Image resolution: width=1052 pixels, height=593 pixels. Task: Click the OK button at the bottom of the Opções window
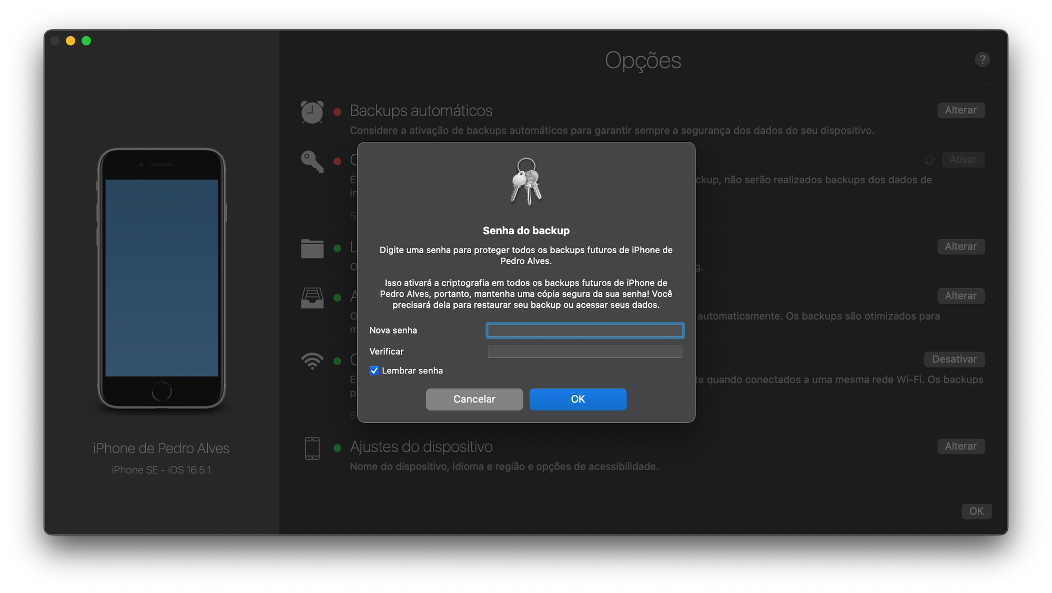click(977, 511)
